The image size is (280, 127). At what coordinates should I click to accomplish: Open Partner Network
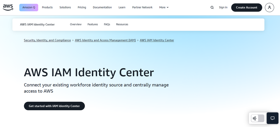click(x=142, y=7)
